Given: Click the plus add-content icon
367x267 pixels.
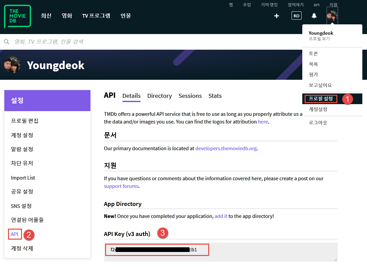Looking at the screenshot, I should [x=276, y=16].
